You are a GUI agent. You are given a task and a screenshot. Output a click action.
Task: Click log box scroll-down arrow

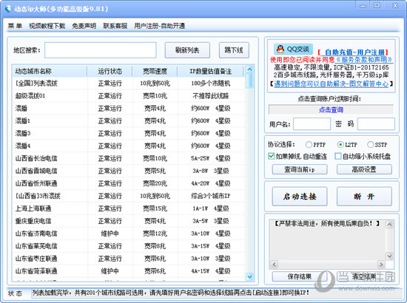(389, 256)
